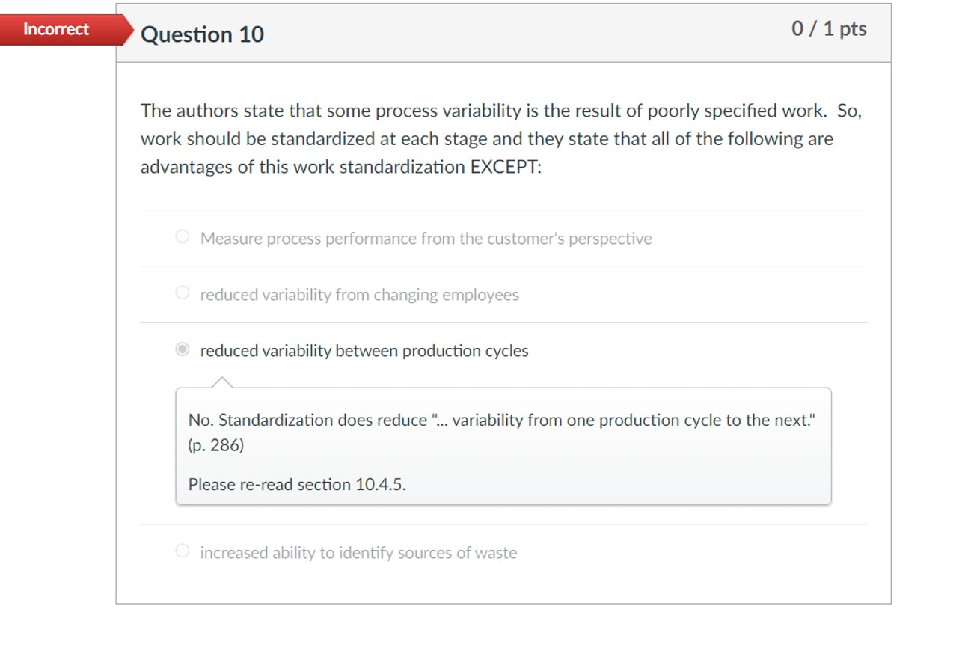Select the "reduced variability between production cycles" option

click(x=182, y=348)
